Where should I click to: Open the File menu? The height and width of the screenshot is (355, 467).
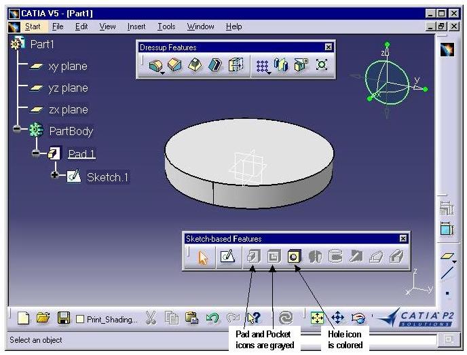[58, 26]
